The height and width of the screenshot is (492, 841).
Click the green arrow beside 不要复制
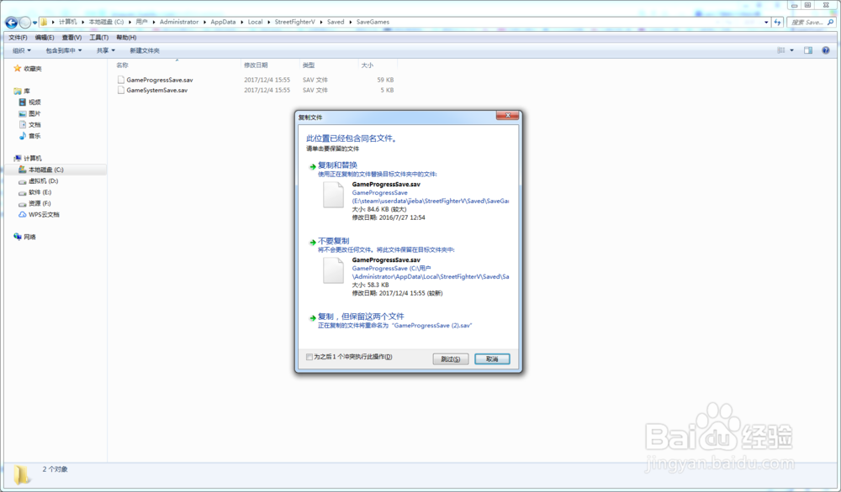(312, 243)
